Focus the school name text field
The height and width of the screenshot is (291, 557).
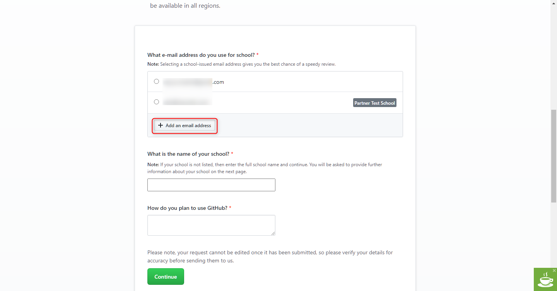[x=211, y=185]
